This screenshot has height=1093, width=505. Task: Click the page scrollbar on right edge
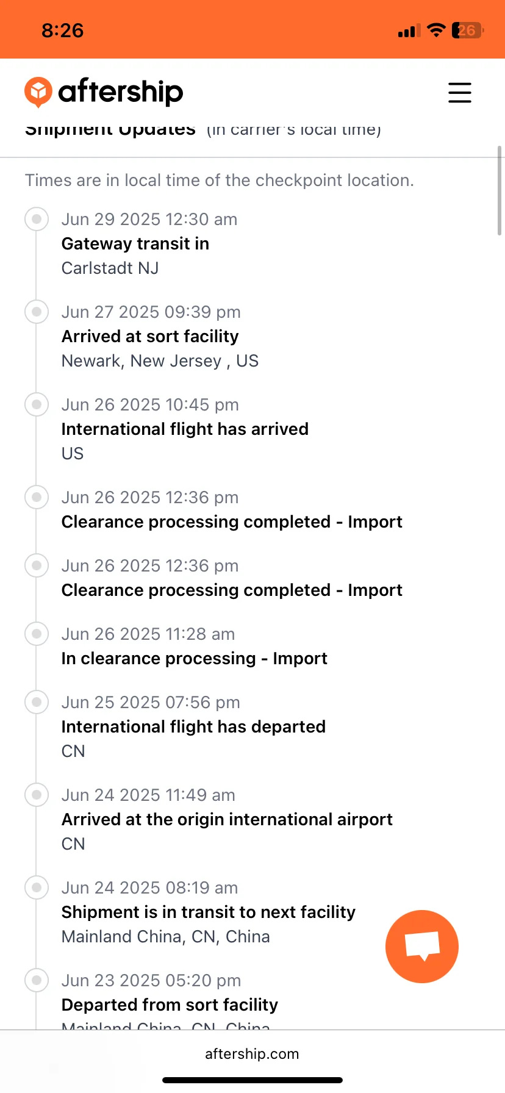click(500, 190)
